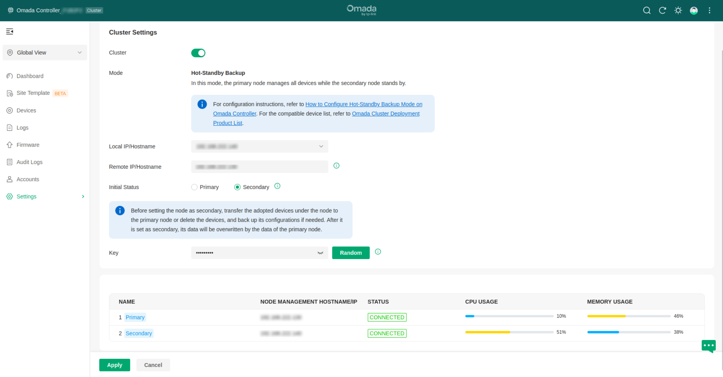The height and width of the screenshot is (377, 723).
Task: Click Secondary node CPU usage bar
Action: point(509,332)
